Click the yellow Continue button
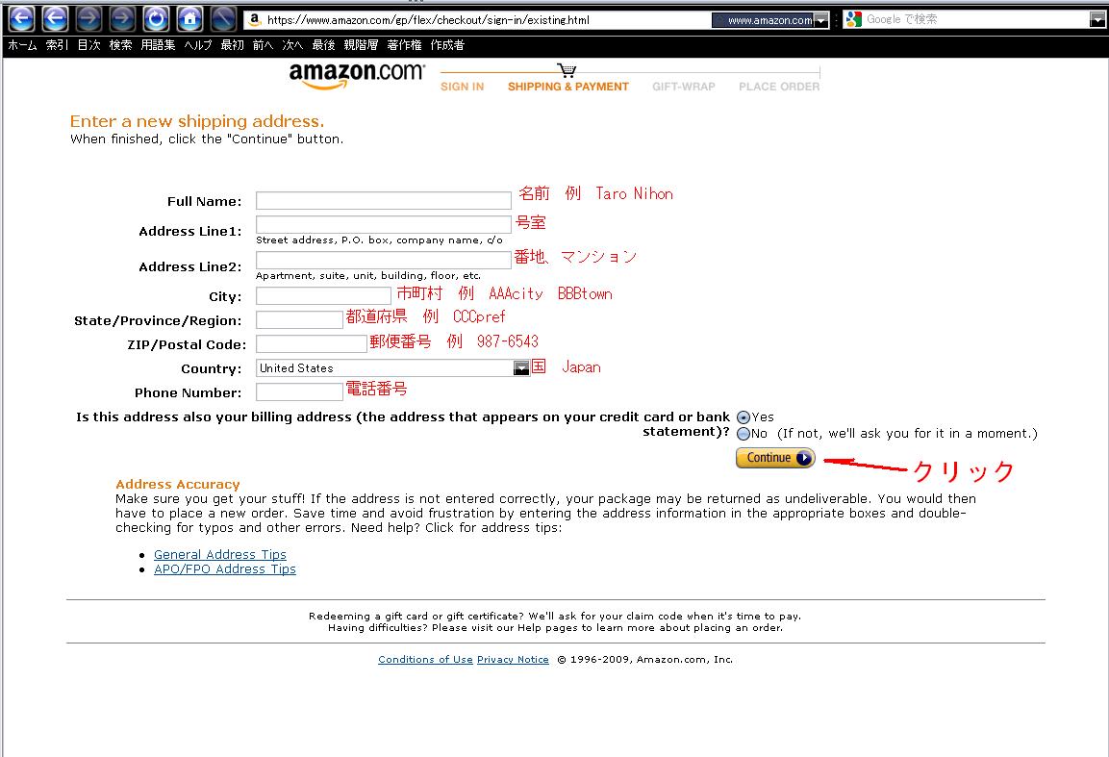Screen dimensions: 1109x757 775,458
